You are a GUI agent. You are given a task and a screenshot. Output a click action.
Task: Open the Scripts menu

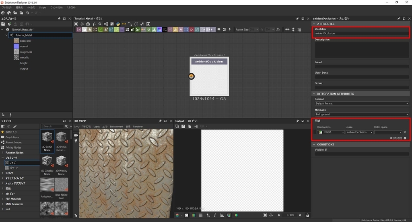43,8
